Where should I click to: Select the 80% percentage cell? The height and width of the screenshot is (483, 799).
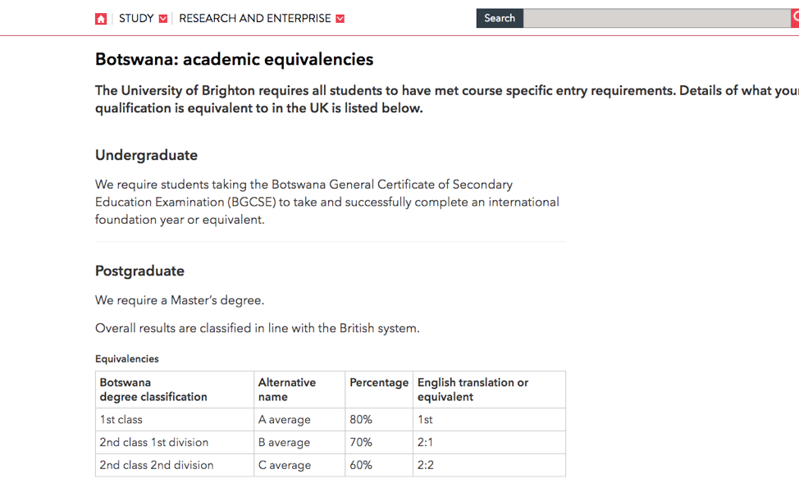click(x=361, y=419)
